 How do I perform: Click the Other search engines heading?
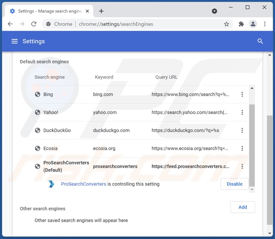42,209
